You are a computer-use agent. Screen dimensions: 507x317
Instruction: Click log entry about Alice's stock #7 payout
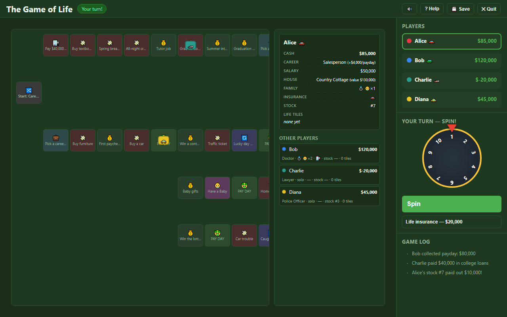point(447,273)
